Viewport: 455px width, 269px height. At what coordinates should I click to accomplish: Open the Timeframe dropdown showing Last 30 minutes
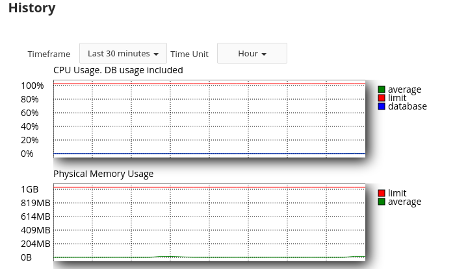coord(123,53)
